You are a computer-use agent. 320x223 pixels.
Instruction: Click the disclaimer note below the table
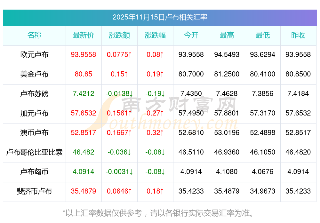[158, 213]
